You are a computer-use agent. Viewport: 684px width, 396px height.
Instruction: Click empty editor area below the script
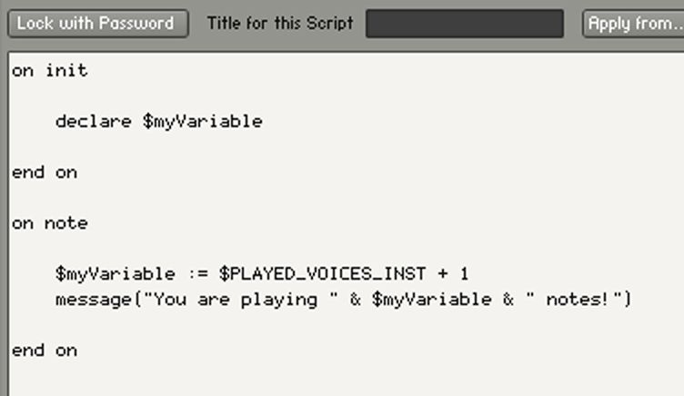pos(345,380)
